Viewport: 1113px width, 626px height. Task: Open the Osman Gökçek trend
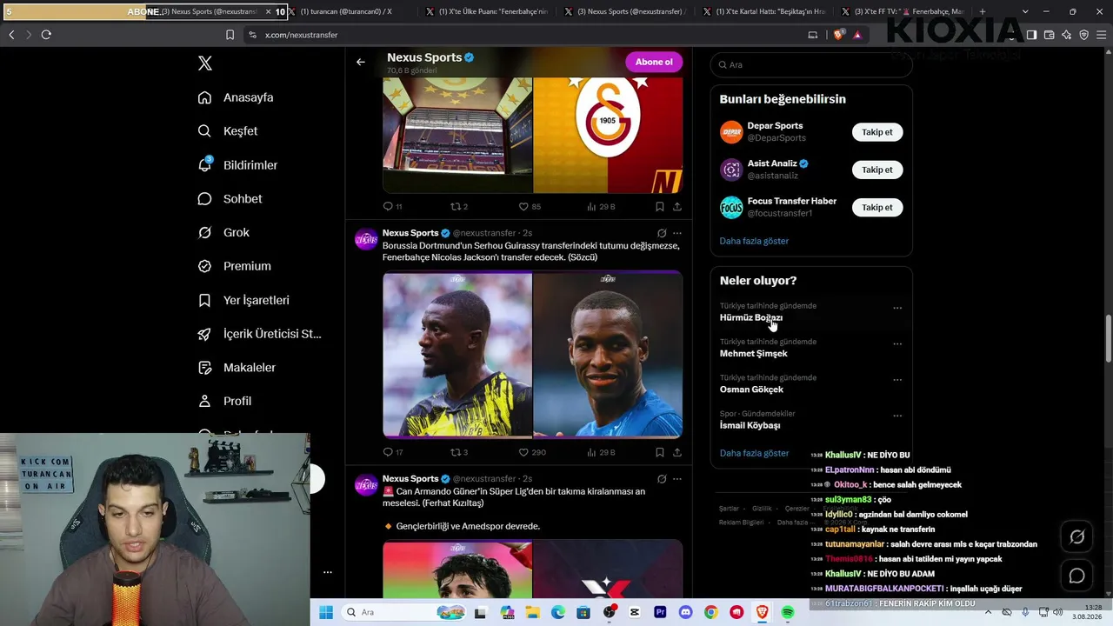751,390
